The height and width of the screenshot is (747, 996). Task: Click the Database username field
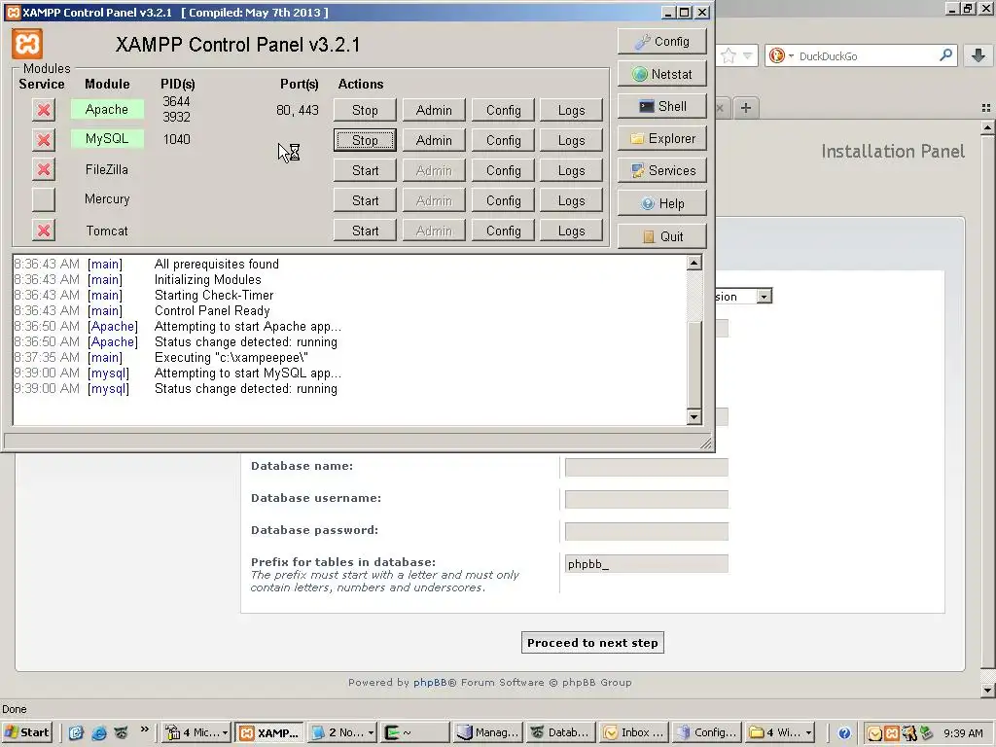tap(647, 499)
